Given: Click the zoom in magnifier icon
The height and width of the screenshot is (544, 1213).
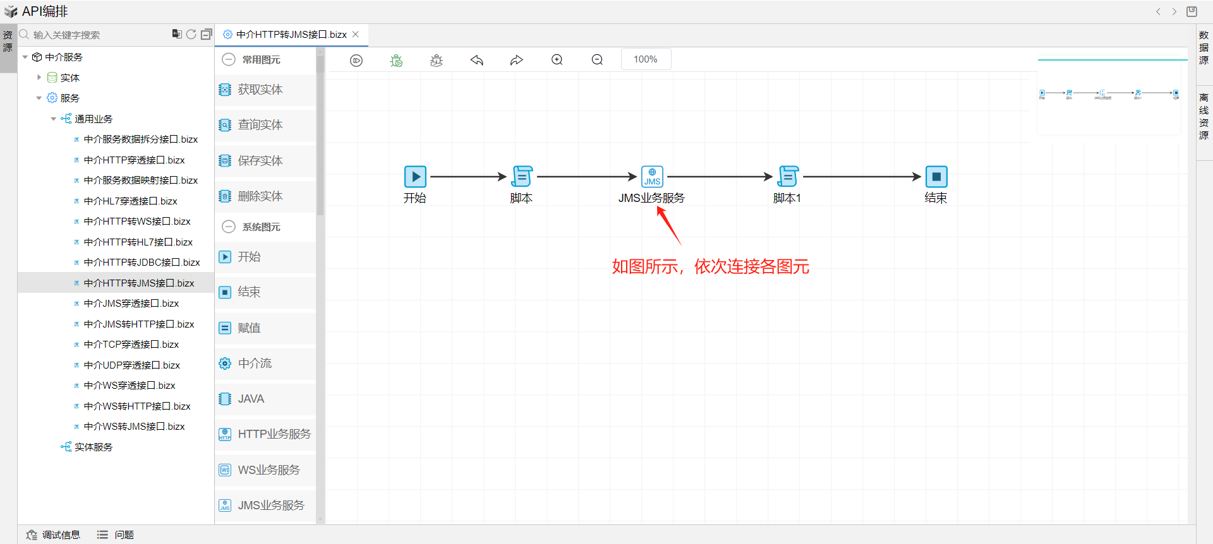Looking at the screenshot, I should click(557, 60).
